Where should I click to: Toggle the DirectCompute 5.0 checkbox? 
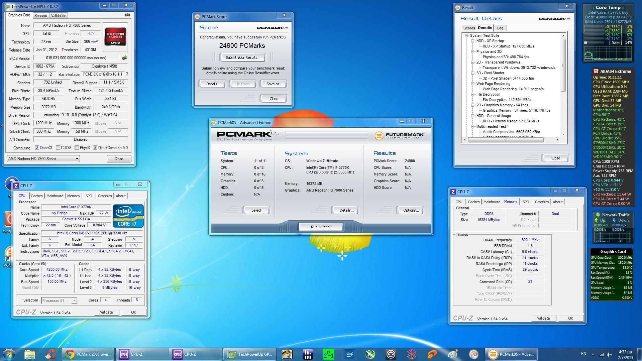tap(95, 148)
